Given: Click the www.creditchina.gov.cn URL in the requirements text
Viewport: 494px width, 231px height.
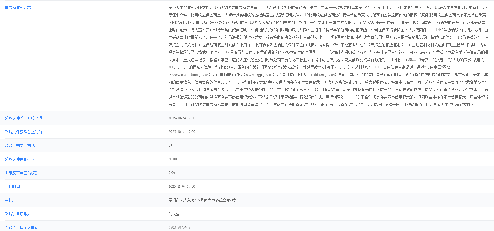Looking at the screenshot, I should coord(191,75).
